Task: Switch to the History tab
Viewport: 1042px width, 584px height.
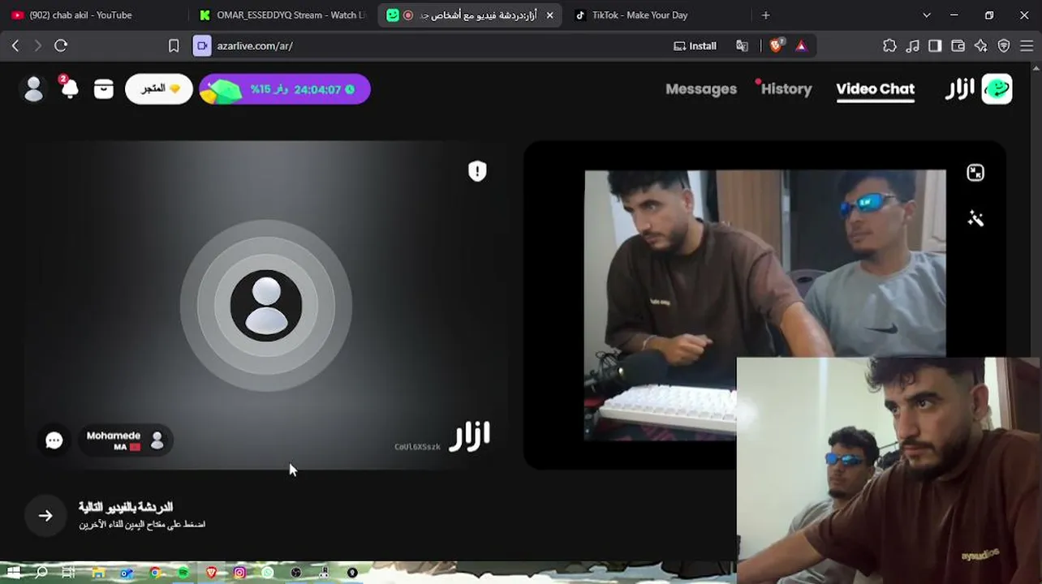Action: (786, 89)
